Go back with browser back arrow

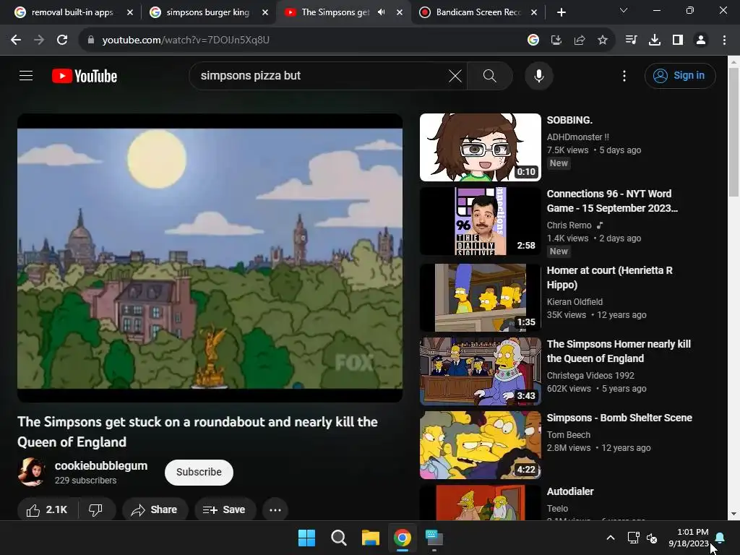pyautogui.click(x=16, y=40)
